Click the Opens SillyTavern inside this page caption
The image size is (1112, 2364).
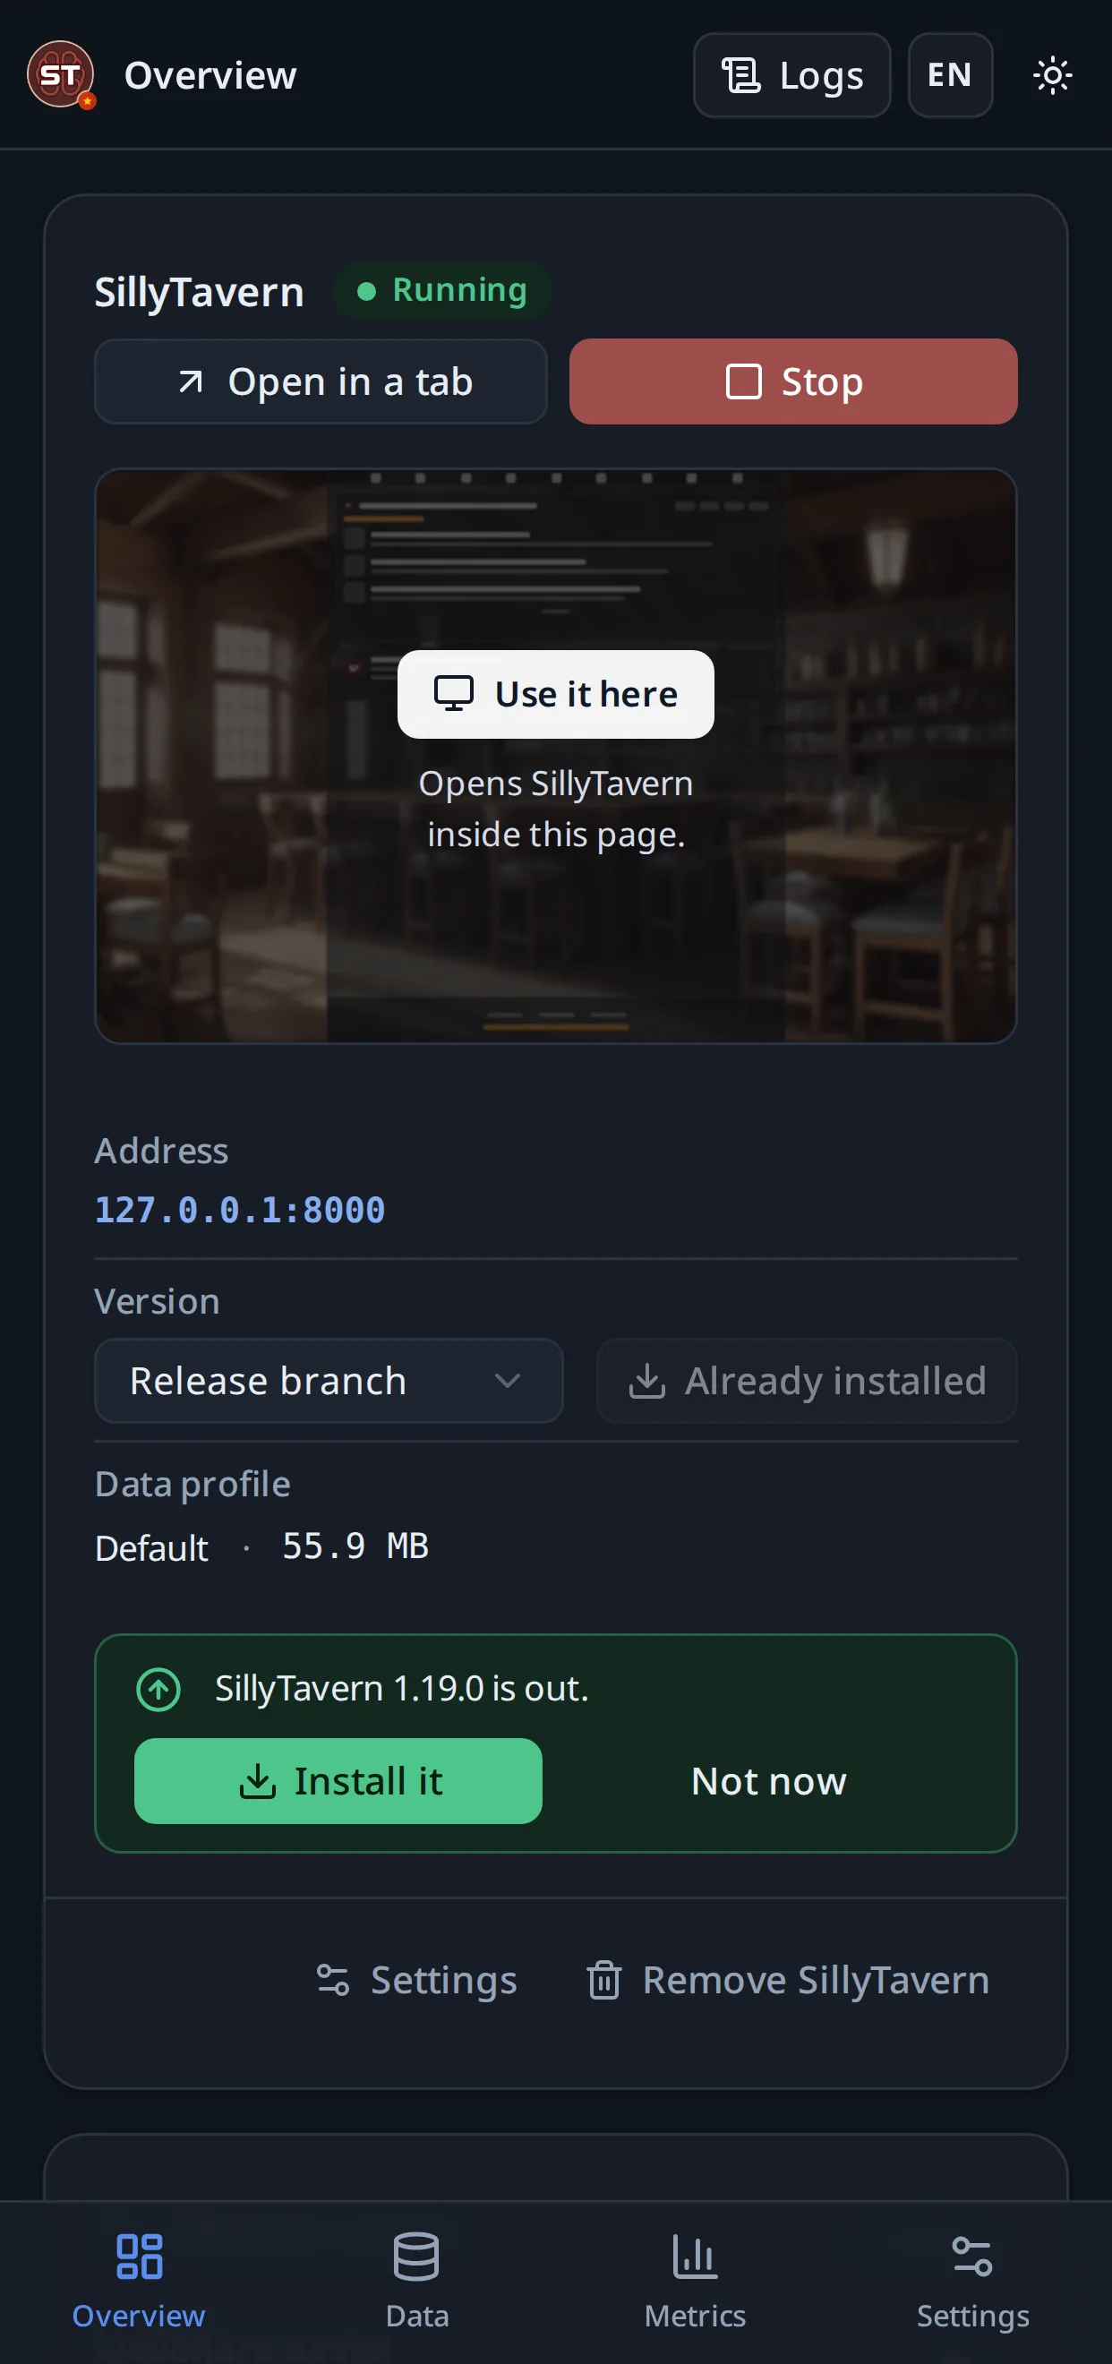click(555, 809)
